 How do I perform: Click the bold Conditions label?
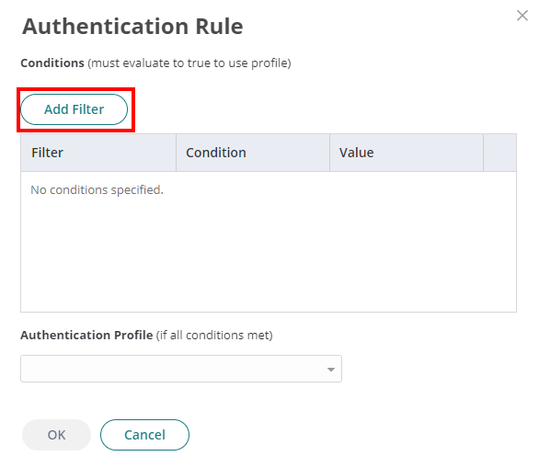tap(52, 63)
